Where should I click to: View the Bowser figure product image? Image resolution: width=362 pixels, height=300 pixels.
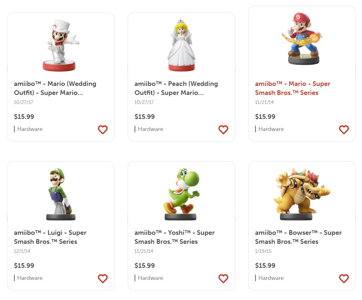(302, 194)
